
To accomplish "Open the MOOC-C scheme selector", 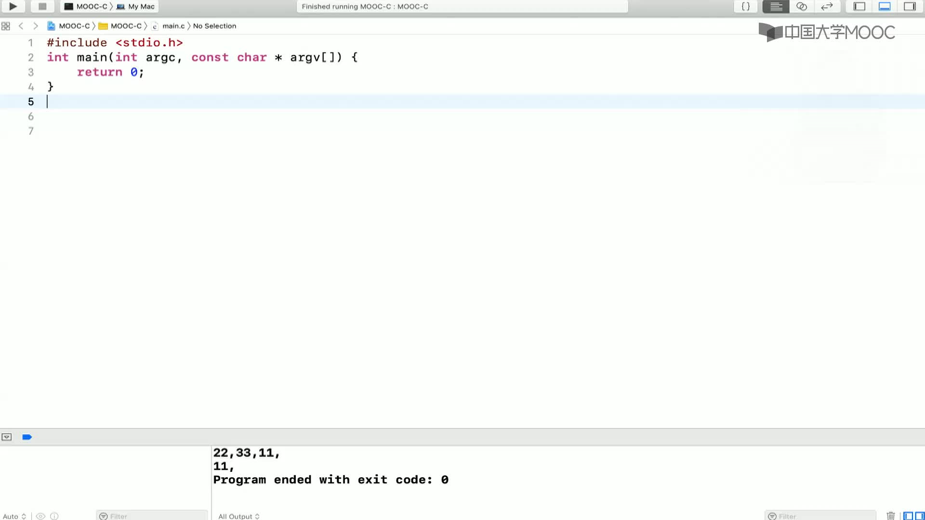I will click(86, 6).
